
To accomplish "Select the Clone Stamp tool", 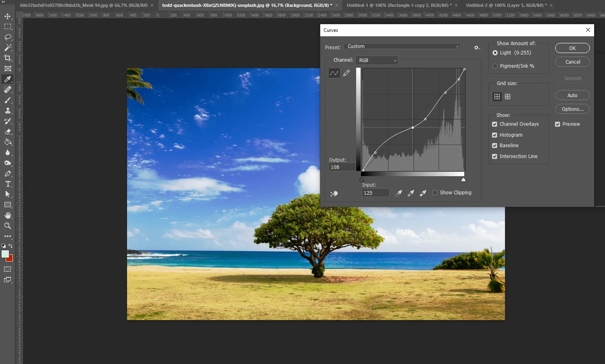I will click(8, 110).
